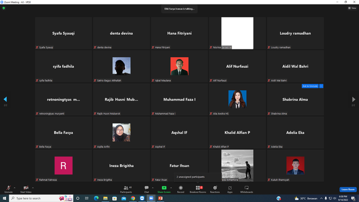Click the denta devina participant name

click(x=121, y=33)
